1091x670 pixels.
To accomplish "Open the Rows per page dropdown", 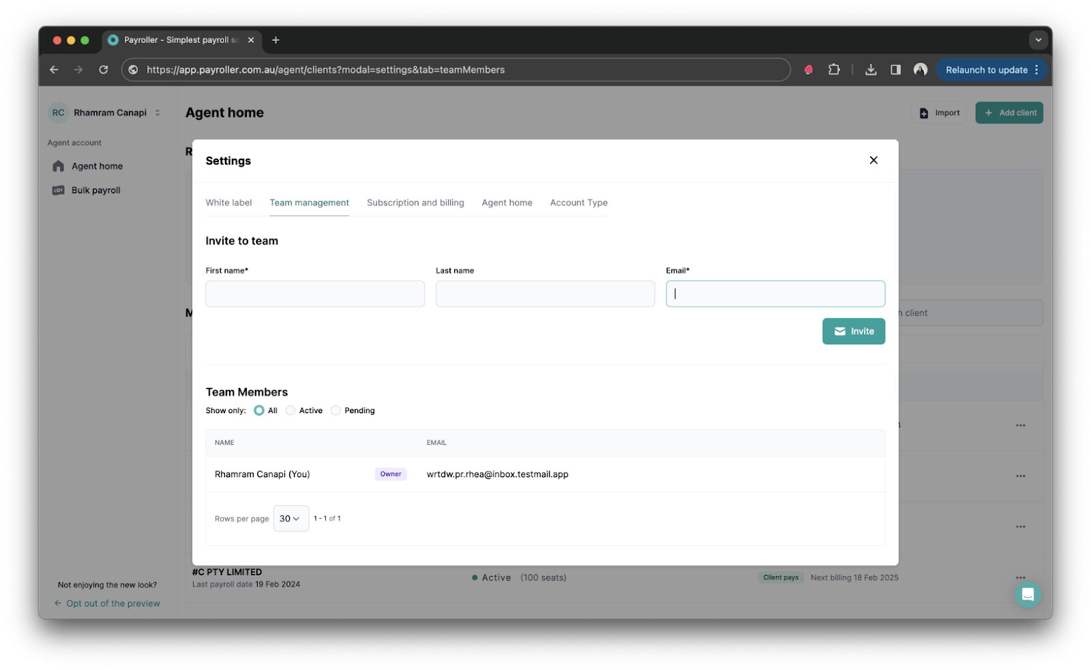I will point(290,519).
